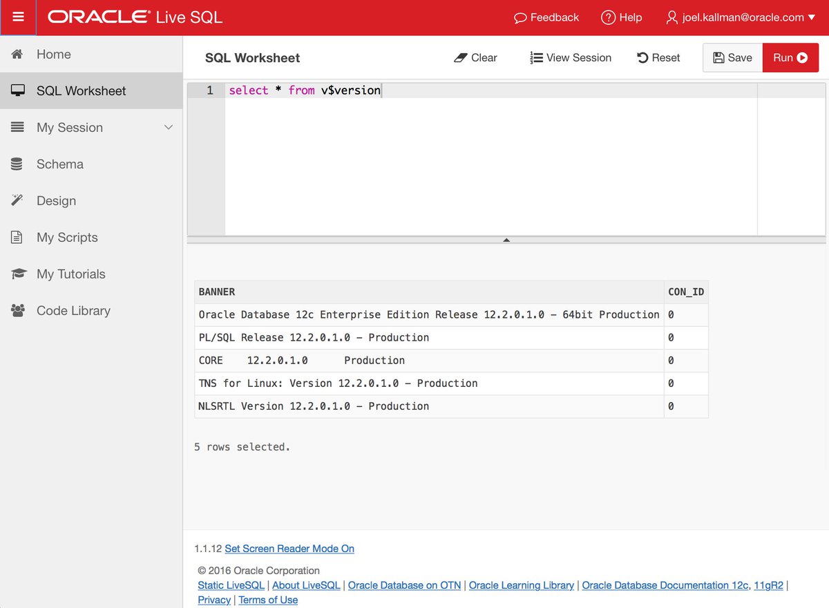The width and height of the screenshot is (829, 608).
Task: Reset the session with the Reset button
Action: click(658, 58)
